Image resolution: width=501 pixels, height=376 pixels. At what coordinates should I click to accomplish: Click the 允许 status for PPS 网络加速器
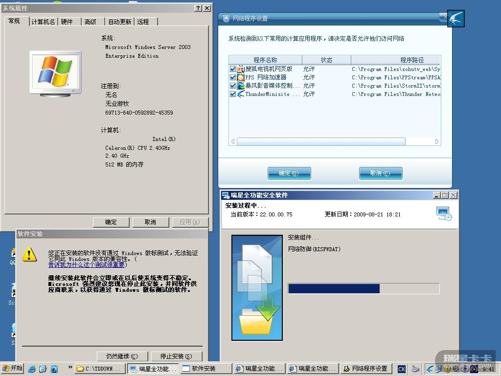coord(309,77)
